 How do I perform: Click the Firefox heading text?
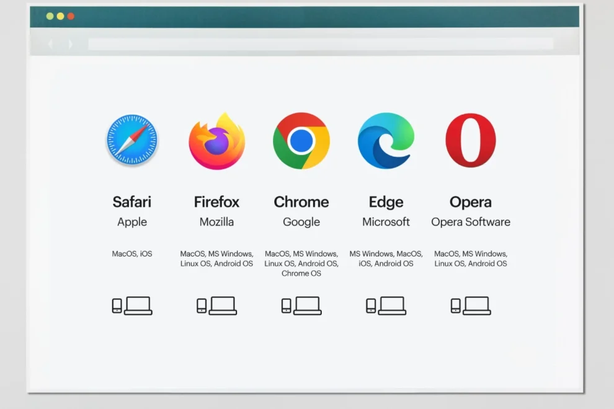[x=216, y=202]
